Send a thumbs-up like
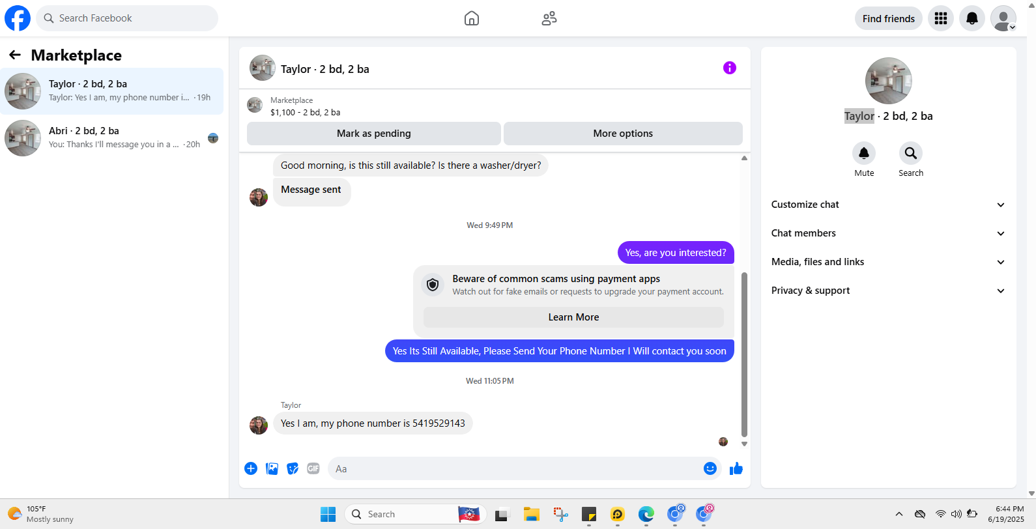Viewport: 1036px width, 529px height. [x=736, y=468]
